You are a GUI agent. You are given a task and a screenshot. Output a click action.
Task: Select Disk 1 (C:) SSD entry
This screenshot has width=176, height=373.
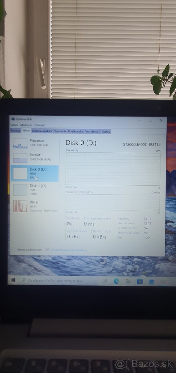coord(35,190)
